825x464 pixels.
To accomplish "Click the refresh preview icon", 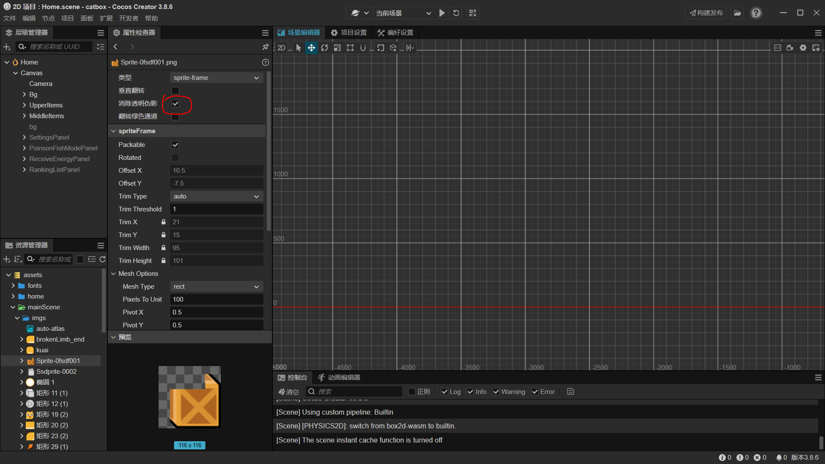I will pyautogui.click(x=456, y=13).
